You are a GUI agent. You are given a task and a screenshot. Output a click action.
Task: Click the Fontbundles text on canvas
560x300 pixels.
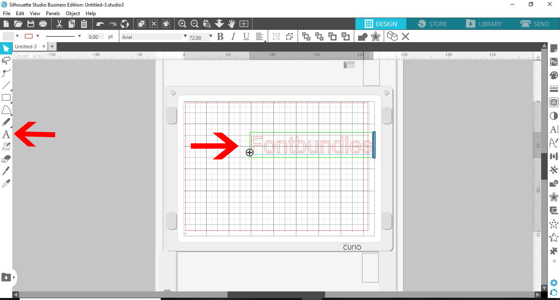click(312, 145)
